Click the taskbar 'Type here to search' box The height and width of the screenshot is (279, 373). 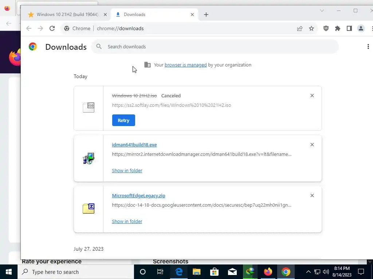point(76,272)
